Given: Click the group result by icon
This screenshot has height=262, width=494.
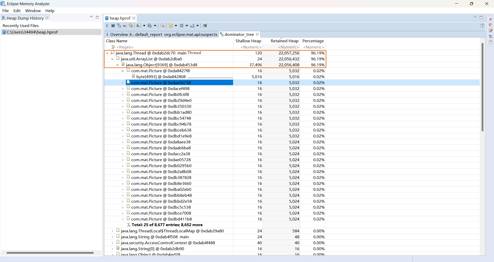Looking at the screenshot, I should coord(171,26).
